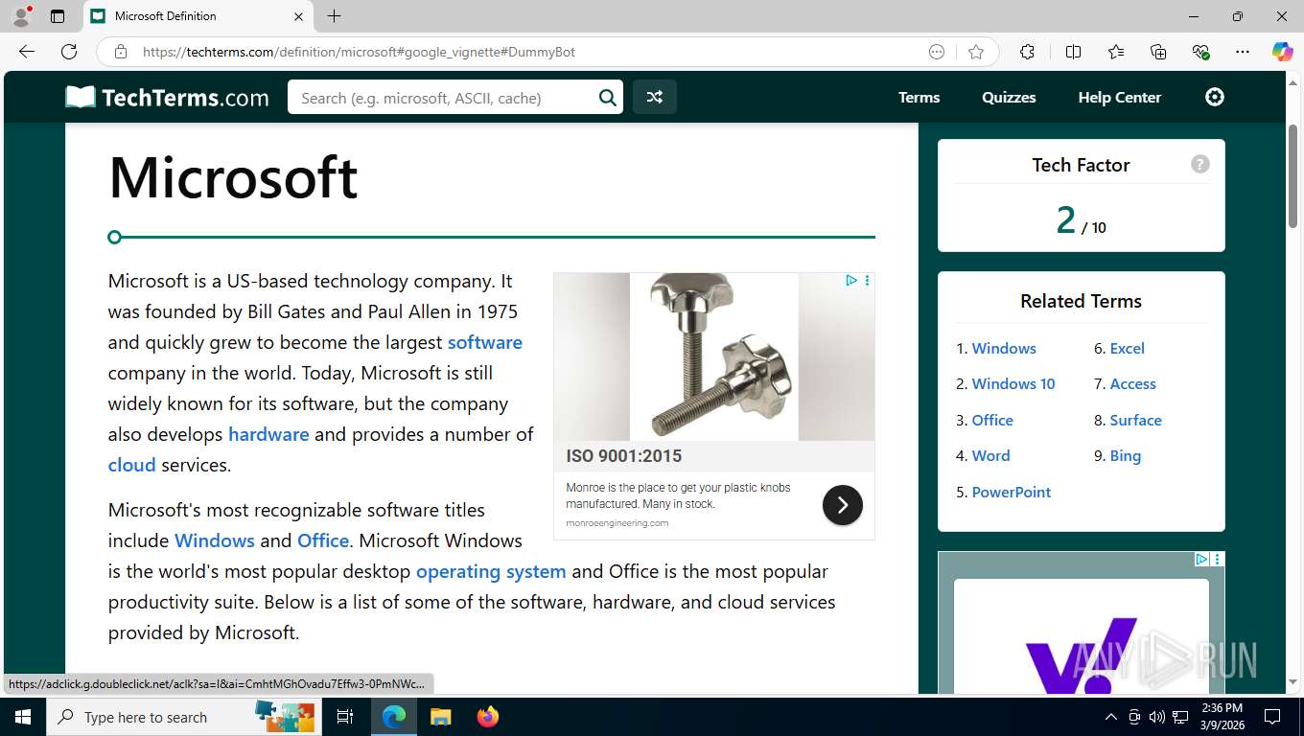Open the notification center
This screenshot has height=736, width=1304.
pos(1272,717)
